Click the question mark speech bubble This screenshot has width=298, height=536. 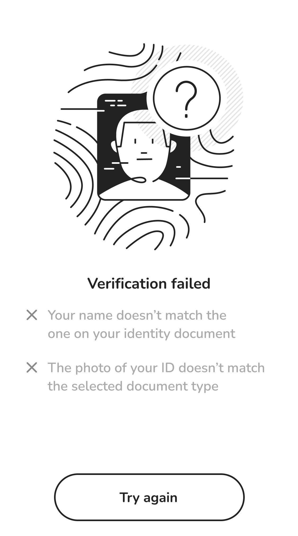click(186, 98)
